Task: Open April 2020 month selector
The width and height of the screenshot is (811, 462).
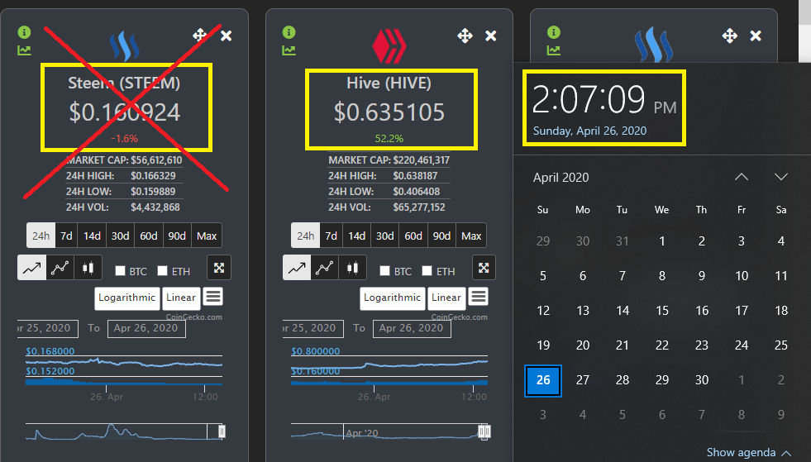Action: tap(561, 178)
